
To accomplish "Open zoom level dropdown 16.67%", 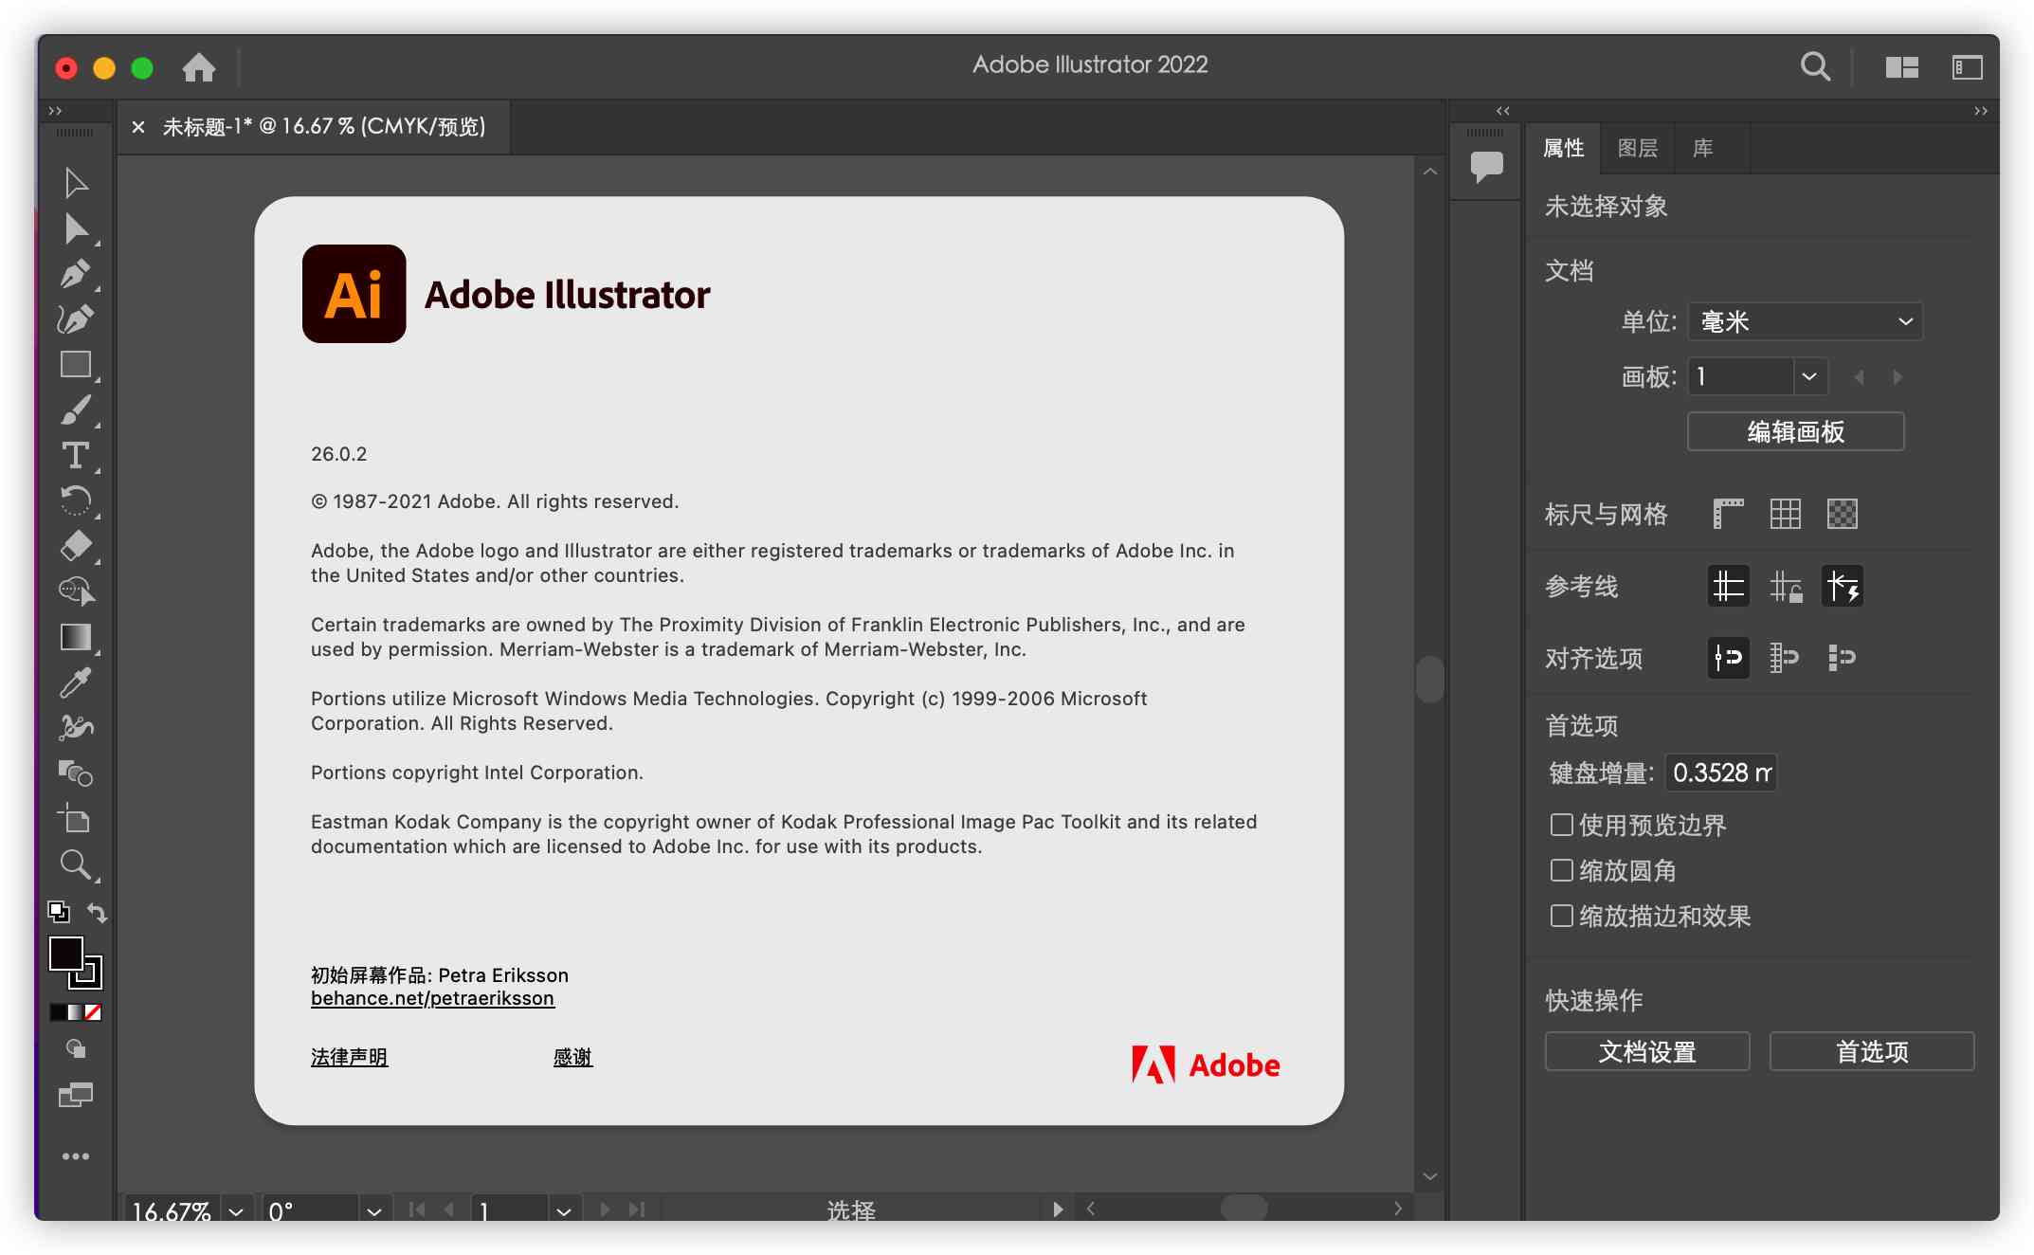I will point(236,1210).
